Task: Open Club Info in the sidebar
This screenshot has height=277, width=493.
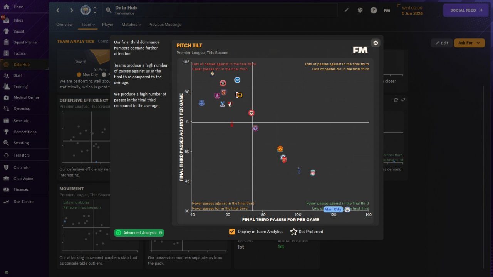Action: coord(22,168)
